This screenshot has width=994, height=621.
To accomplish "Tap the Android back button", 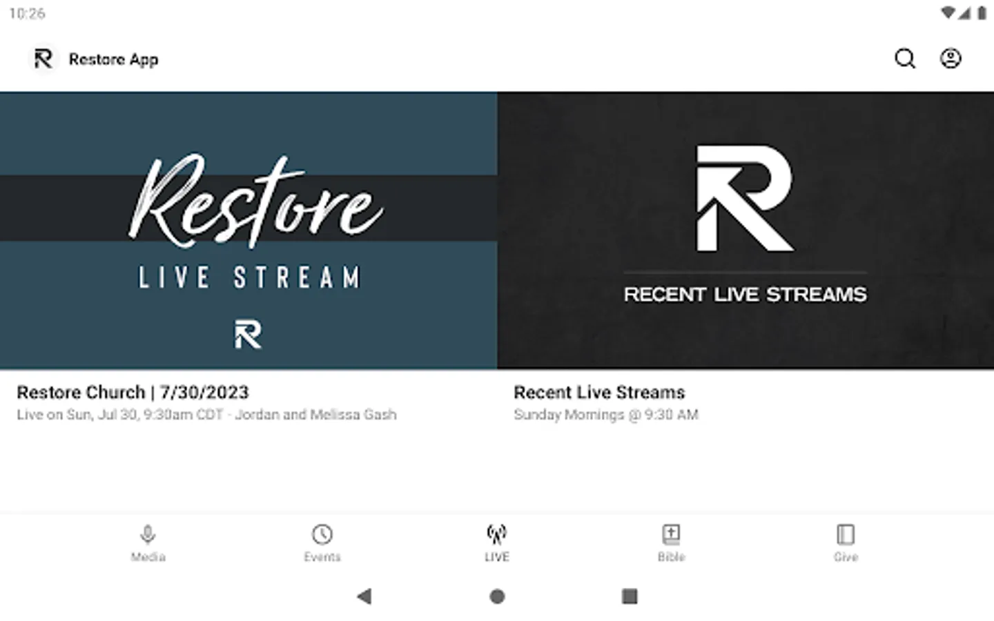I will coord(364,596).
